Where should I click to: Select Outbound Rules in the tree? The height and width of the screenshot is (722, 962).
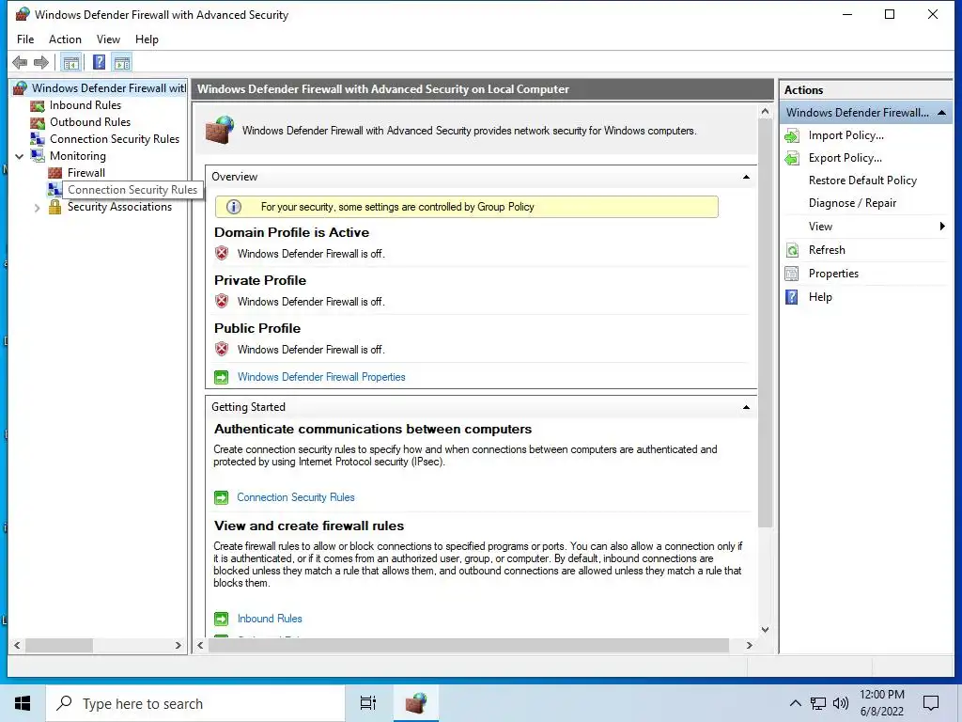(x=90, y=122)
